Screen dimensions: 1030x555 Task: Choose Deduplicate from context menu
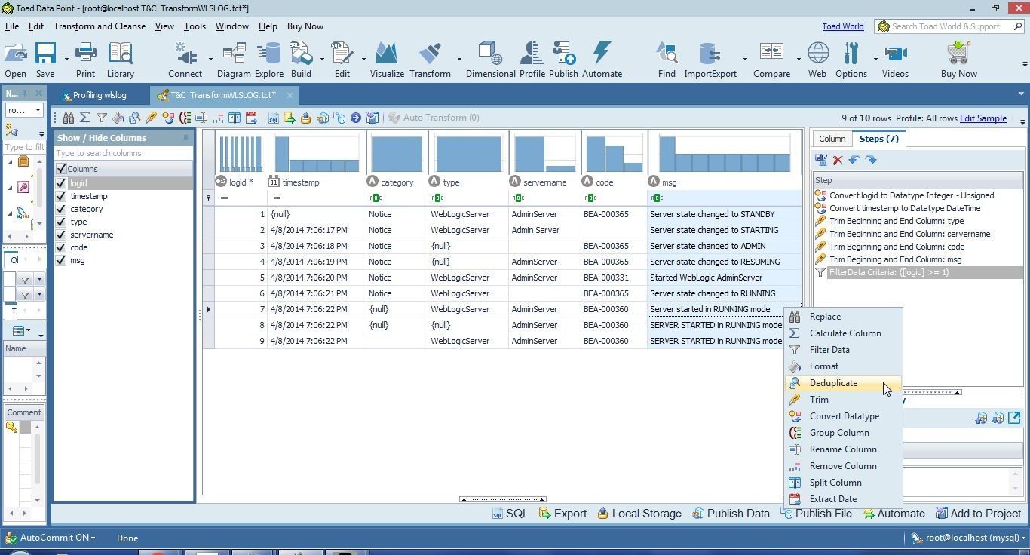pyautogui.click(x=844, y=383)
